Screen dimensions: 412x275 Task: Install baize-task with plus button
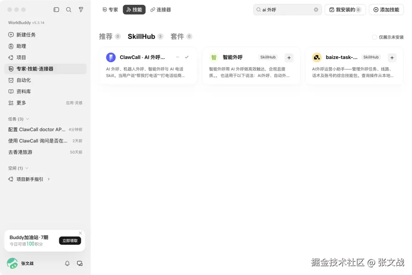(392, 58)
